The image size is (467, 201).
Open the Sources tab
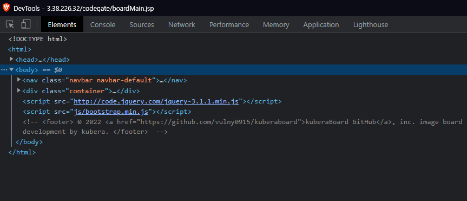[141, 24]
